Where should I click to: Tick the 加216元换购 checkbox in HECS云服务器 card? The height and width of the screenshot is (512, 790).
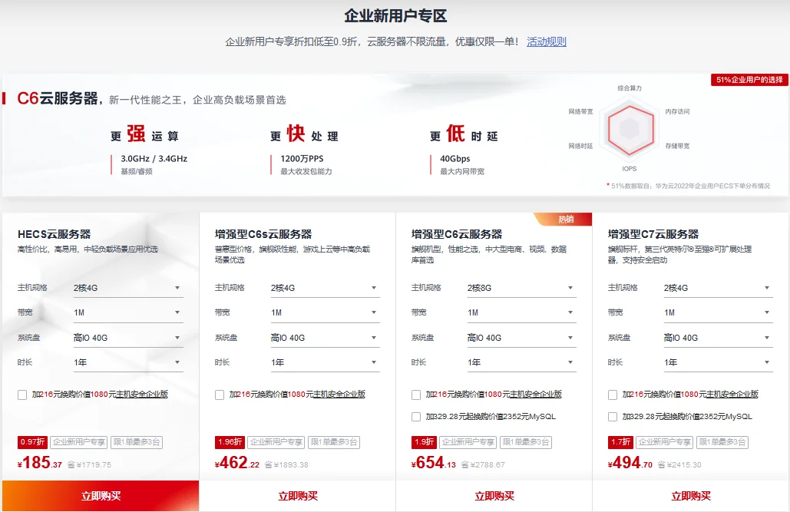coord(22,395)
